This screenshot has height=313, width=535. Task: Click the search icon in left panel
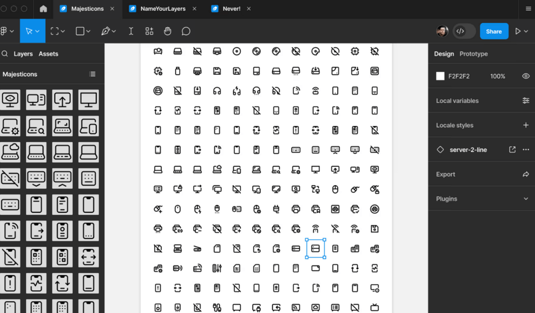[x=5, y=54]
